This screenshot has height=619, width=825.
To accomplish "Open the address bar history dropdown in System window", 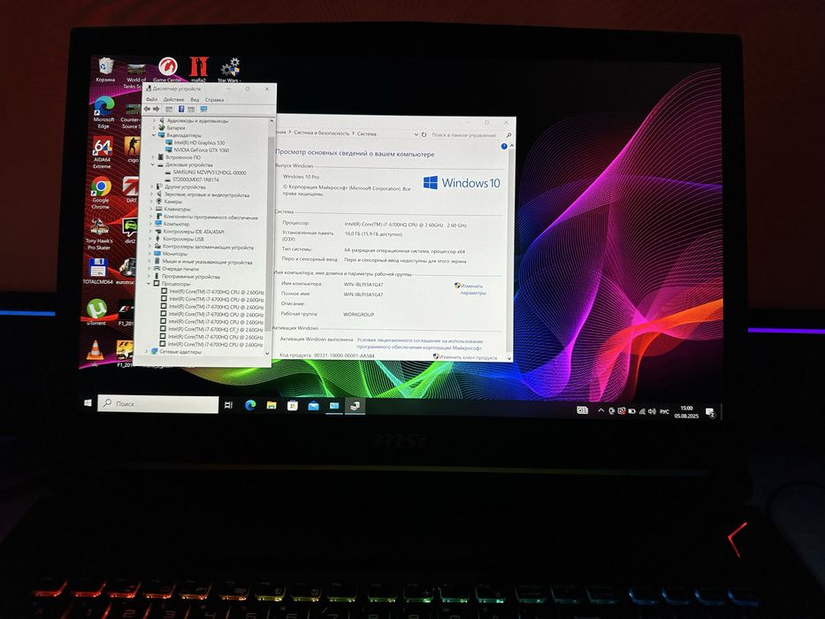I will point(416,134).
